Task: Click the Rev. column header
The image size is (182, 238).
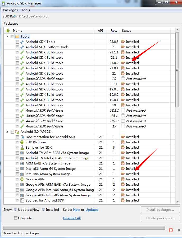Action: tap(114, 31)
